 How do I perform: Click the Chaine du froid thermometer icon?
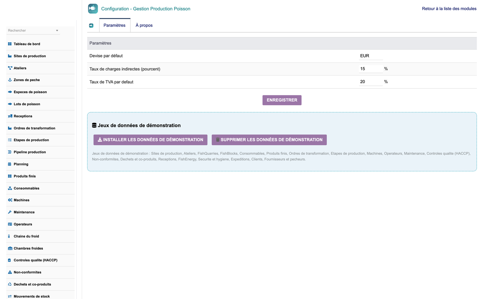point(9,236)
